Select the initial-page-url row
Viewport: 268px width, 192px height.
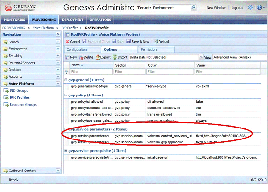162,158
